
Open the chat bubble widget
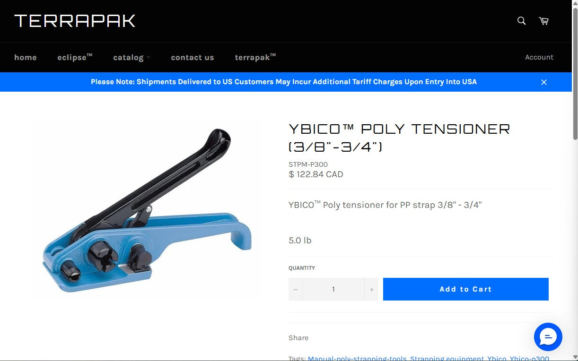click(548, 337)
